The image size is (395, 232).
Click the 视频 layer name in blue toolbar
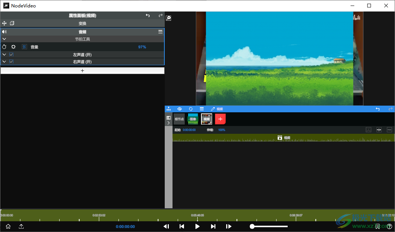pos(220,109)
